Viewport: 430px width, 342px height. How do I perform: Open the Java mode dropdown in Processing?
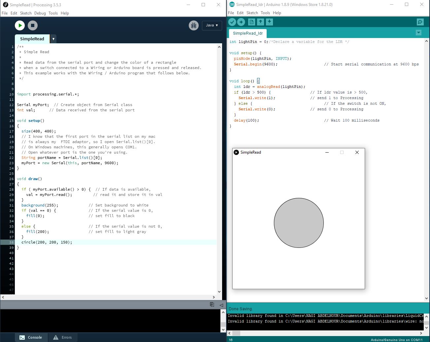[212, 25]
